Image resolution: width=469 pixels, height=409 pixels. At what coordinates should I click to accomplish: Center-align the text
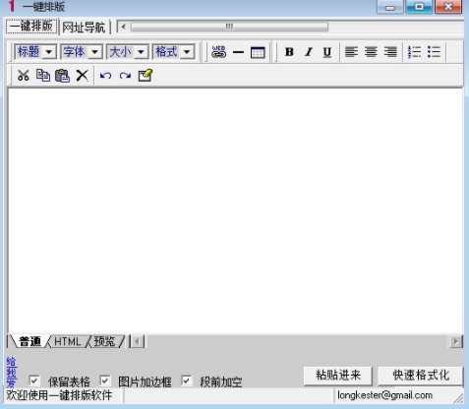371,52
